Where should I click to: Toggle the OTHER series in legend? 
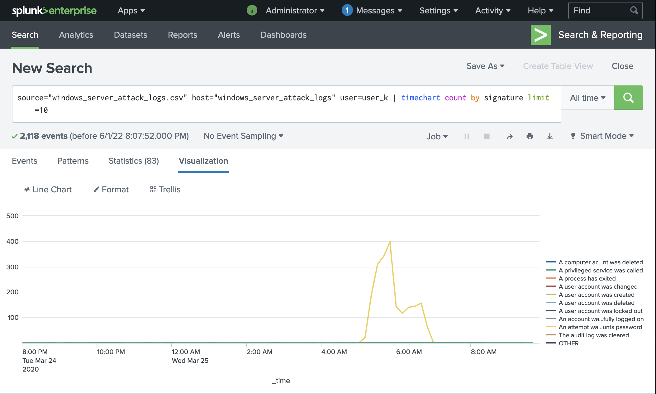[568, 343]
